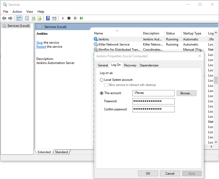The height and width of the screenshot is (179, 219).
Task: Click the Refresh toolbar icon
Action: pyautogui.click(x=33, y=18)
